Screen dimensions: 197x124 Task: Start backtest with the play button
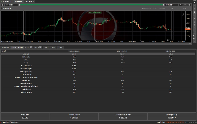coord(181,5)
